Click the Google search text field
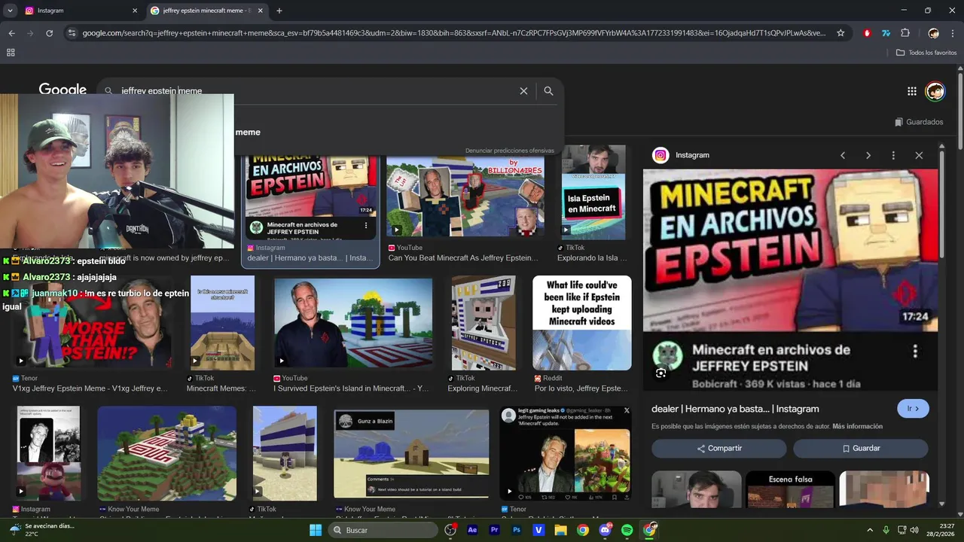 tap(316, 91)
